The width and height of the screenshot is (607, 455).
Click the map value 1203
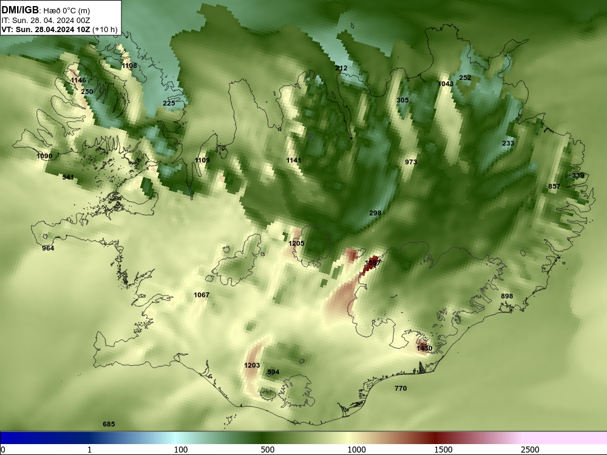point(252,365)
